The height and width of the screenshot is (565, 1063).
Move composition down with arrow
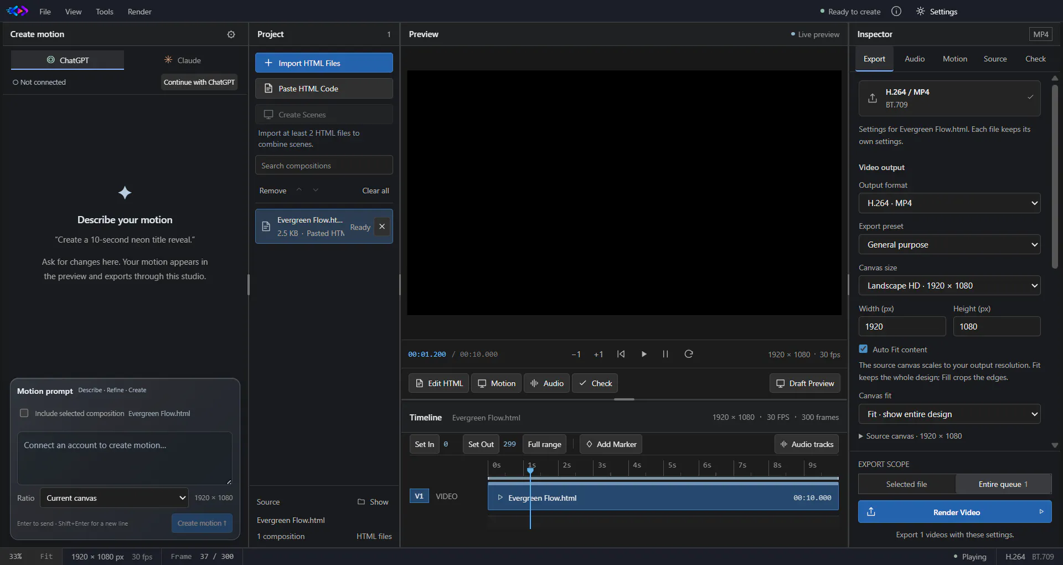coord(316,190)
